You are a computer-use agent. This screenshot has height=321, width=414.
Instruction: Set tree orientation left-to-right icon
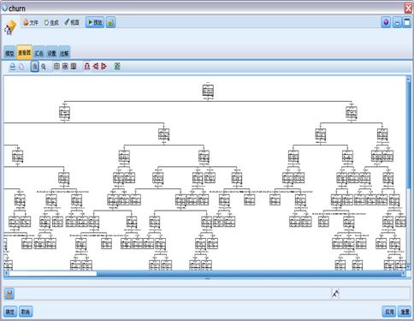tap(96, 67)
